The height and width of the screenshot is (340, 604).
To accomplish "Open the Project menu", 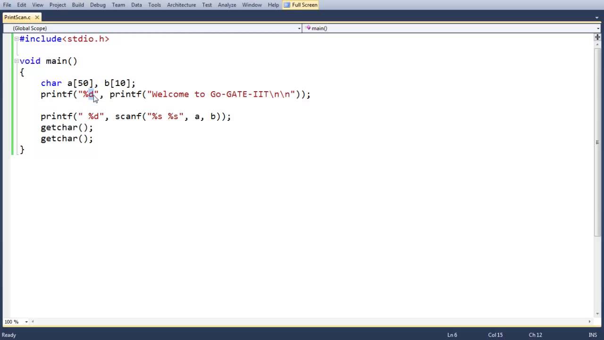I will pyautogui.click(x=58, y=5).
